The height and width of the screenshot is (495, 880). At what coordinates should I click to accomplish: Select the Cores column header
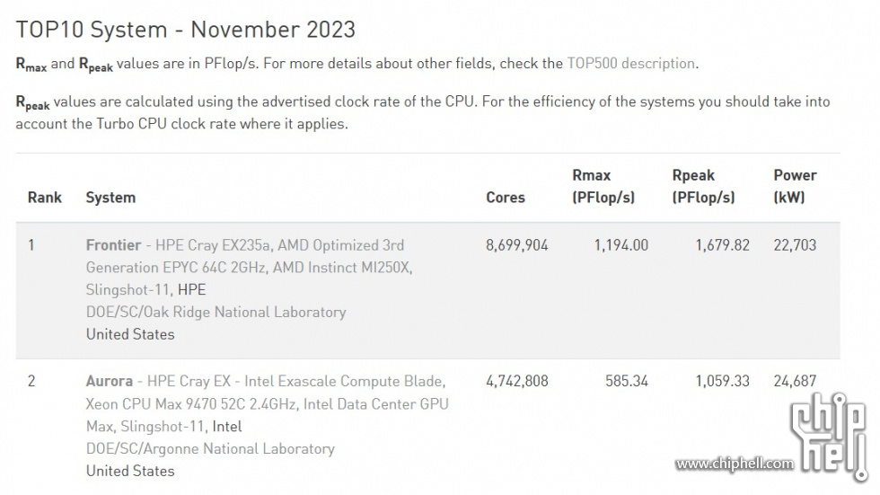point(505,198)
